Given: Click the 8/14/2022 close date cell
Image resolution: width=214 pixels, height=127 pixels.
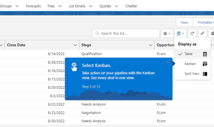Looking at the screenshot, I should coord(56,54).
